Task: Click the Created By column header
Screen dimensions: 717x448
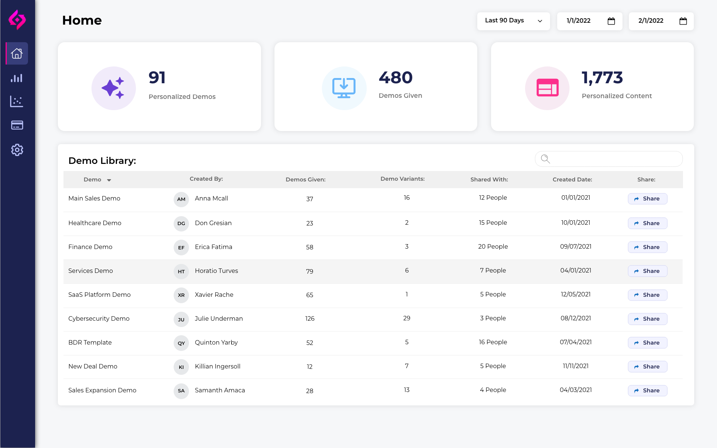Action: (206, 179)
